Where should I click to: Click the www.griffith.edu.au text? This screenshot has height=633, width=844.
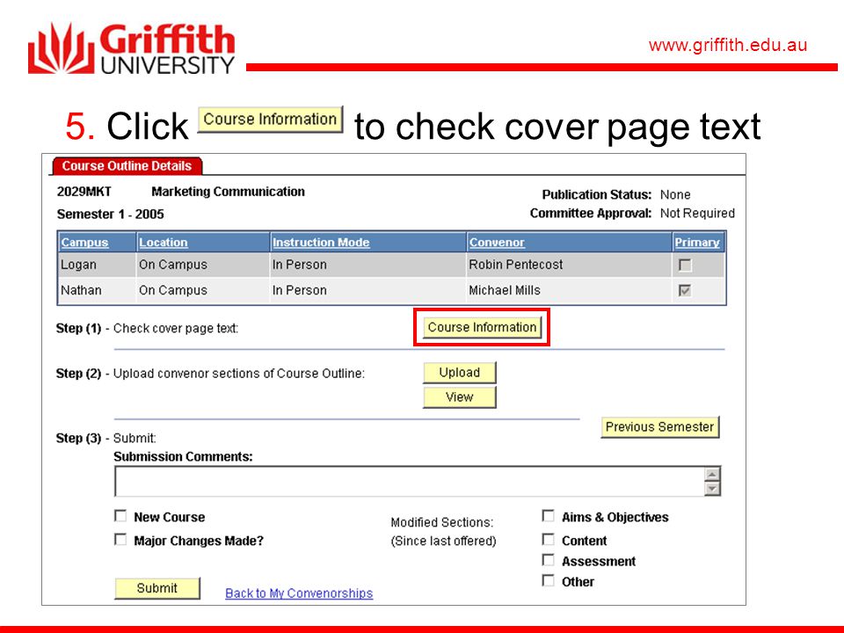click(728, 45)
